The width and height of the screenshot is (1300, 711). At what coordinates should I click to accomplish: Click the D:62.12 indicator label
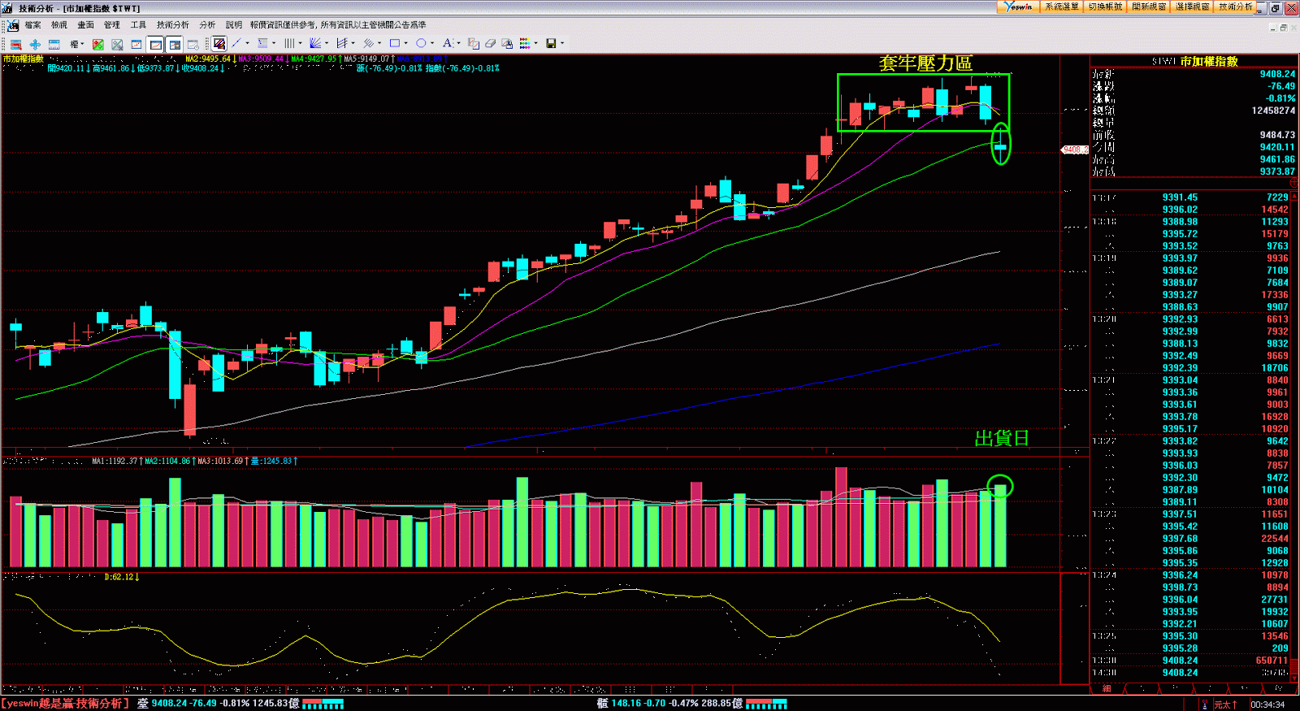coord(121,577)
